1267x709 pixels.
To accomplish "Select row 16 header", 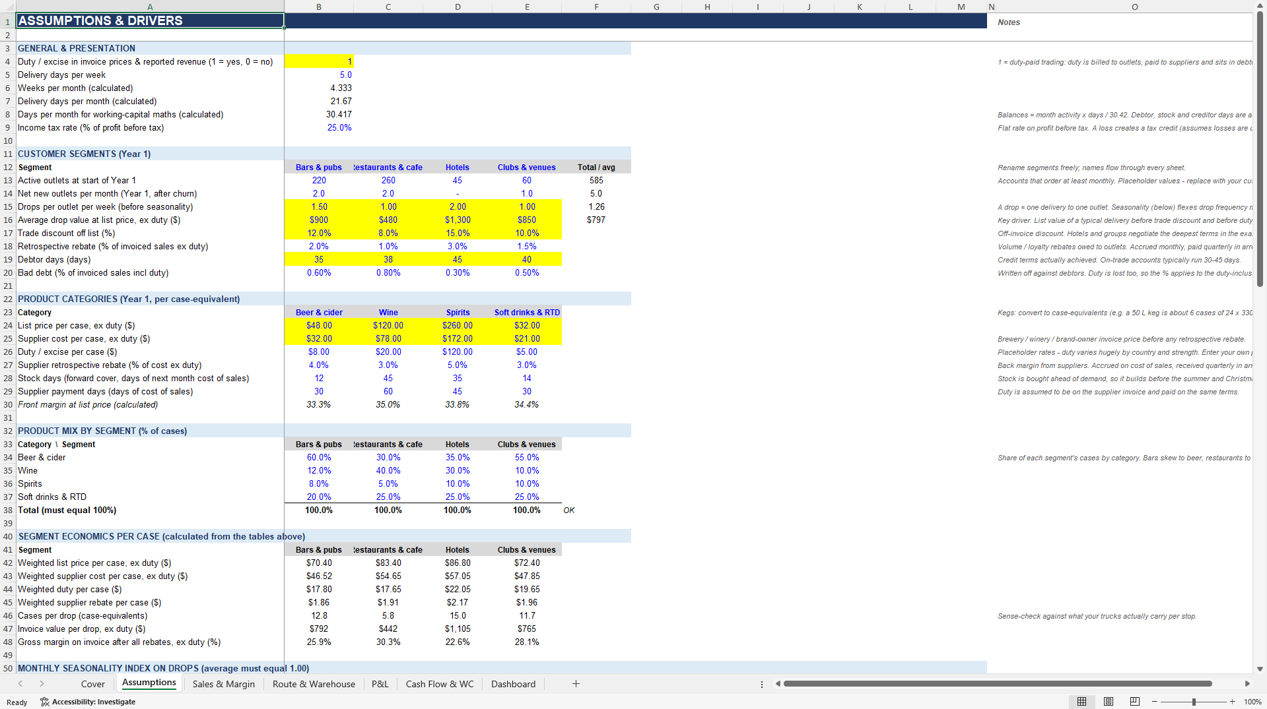I will click(8, 220).
